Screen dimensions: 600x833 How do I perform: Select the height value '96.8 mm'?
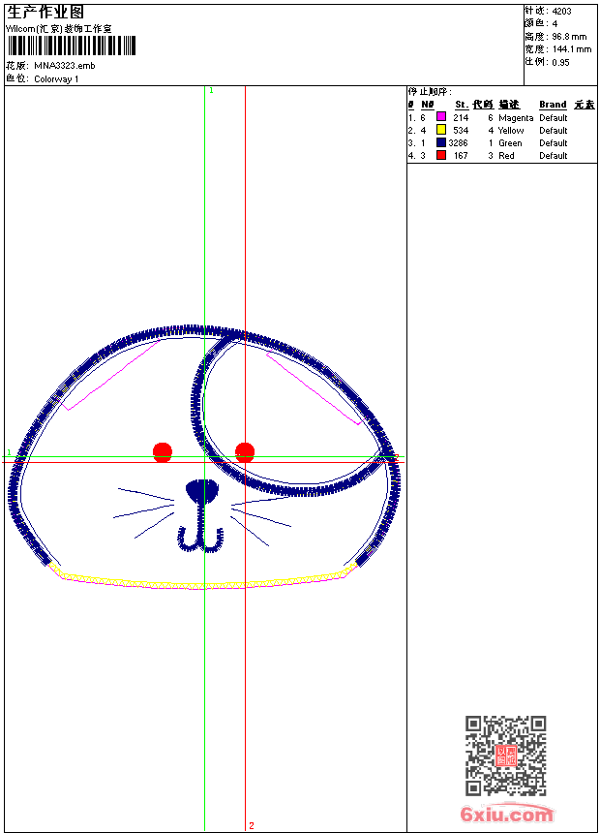pos(569,37)
